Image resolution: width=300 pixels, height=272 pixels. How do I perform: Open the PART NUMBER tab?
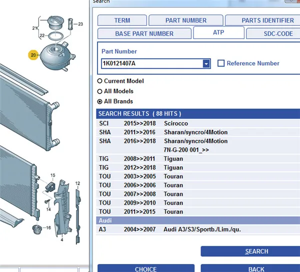pyautogui.click(x=186, y=21)
